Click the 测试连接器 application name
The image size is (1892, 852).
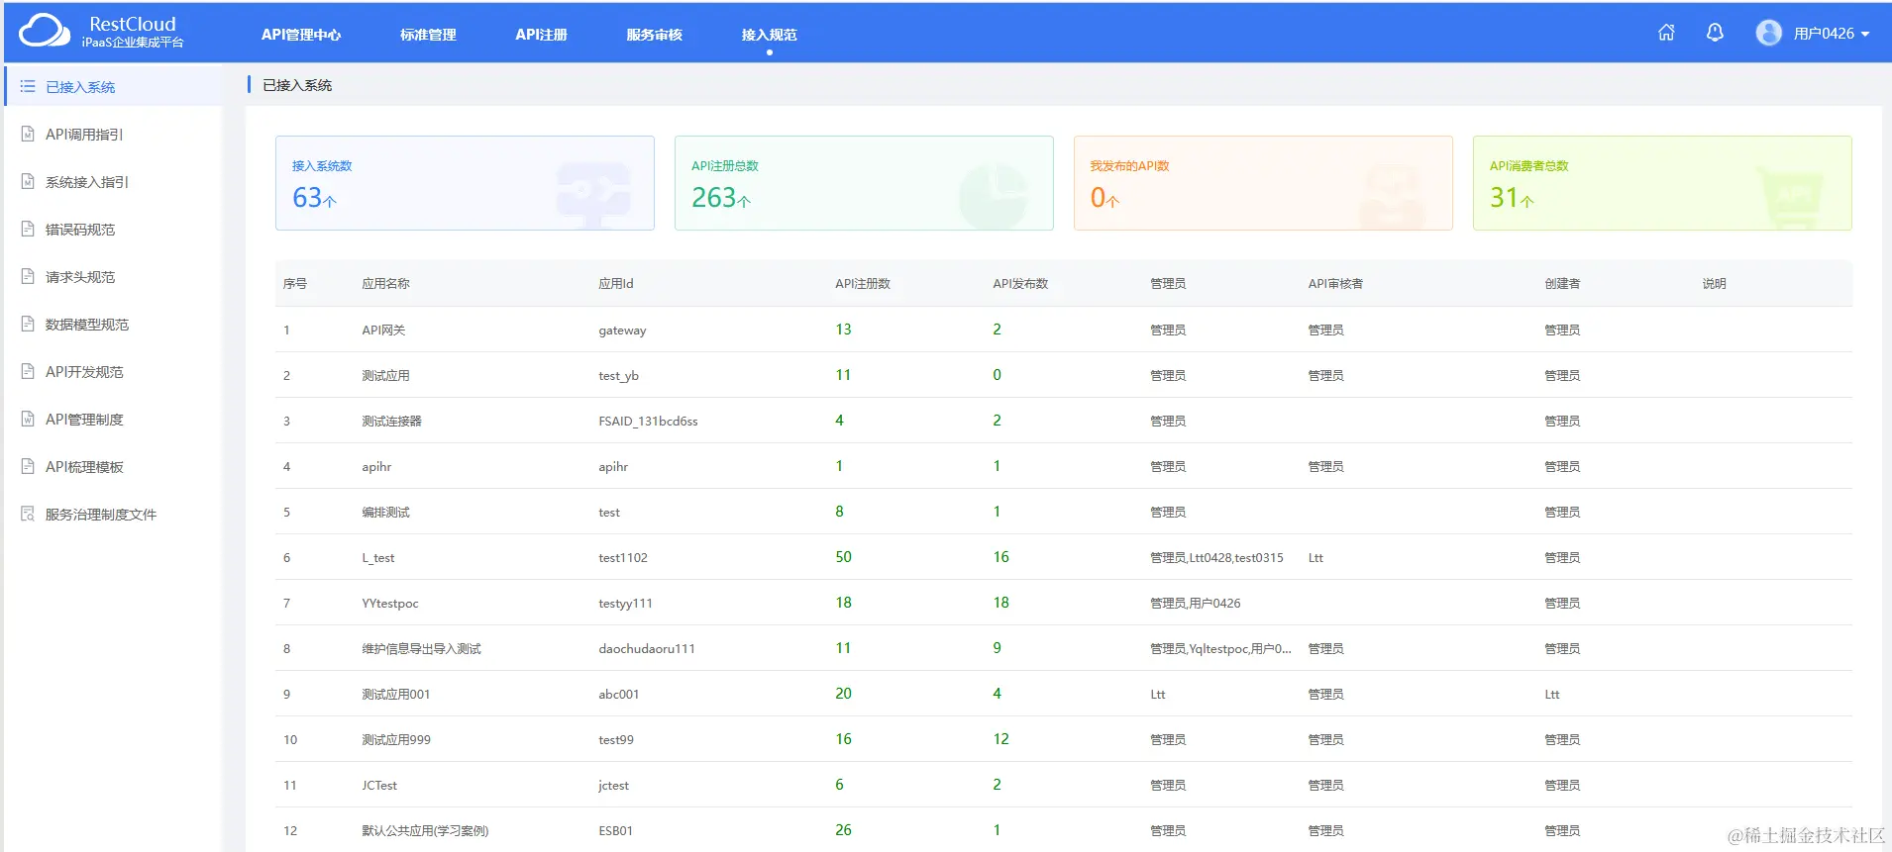point(391,422)
